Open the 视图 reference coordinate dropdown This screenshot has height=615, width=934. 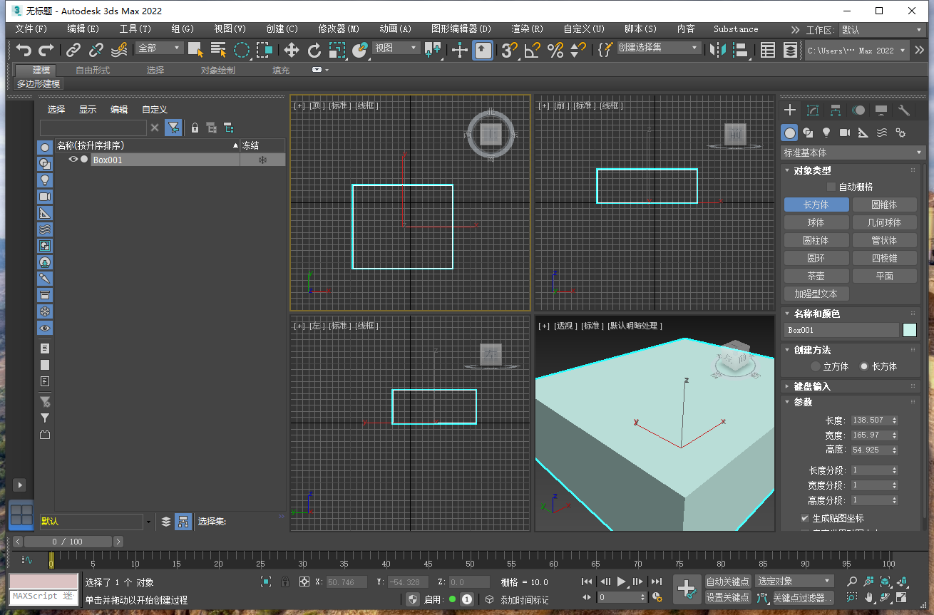(x=396, y=48)
